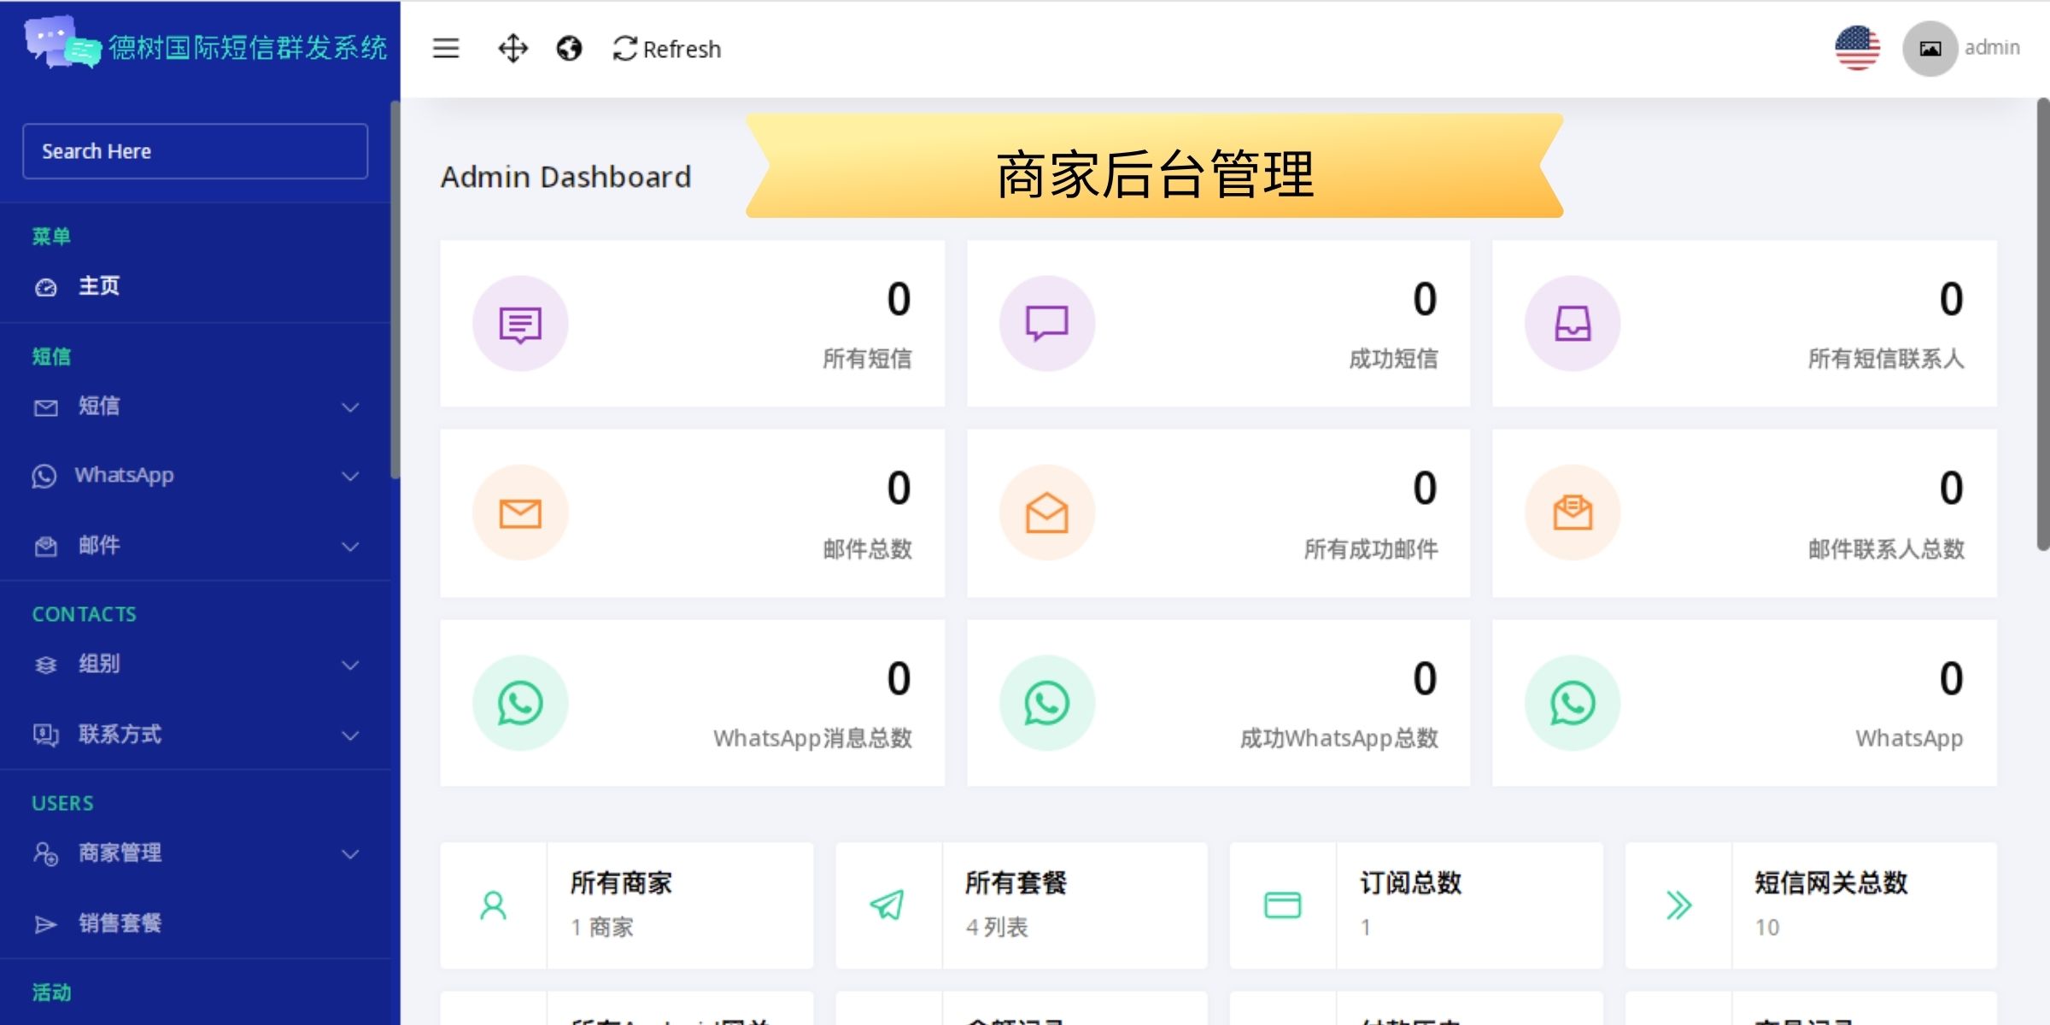This screenshot has width=2050, height=1025.
Task: Open the 销售套餐 menu item
Action: pyautogui.click(x=120, y=923)
